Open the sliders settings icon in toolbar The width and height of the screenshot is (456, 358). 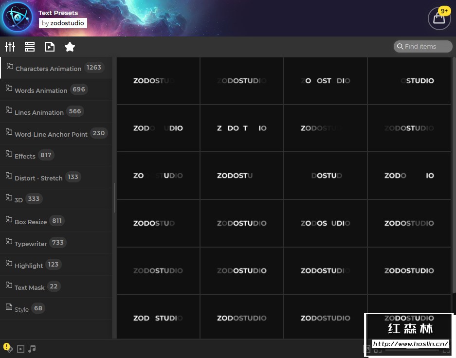(x=10, y=47)
